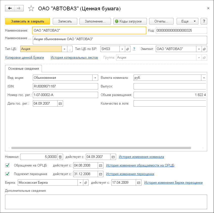The height and width of the screenshot is (213, 214).
Task: Open История котировальных листов link
Action: (74, 58)
